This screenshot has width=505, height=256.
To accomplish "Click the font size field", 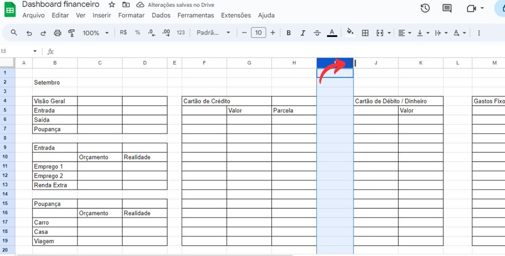I will tap(258, 32).
